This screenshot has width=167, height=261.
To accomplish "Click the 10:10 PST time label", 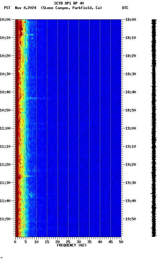I will coord(5,38).
